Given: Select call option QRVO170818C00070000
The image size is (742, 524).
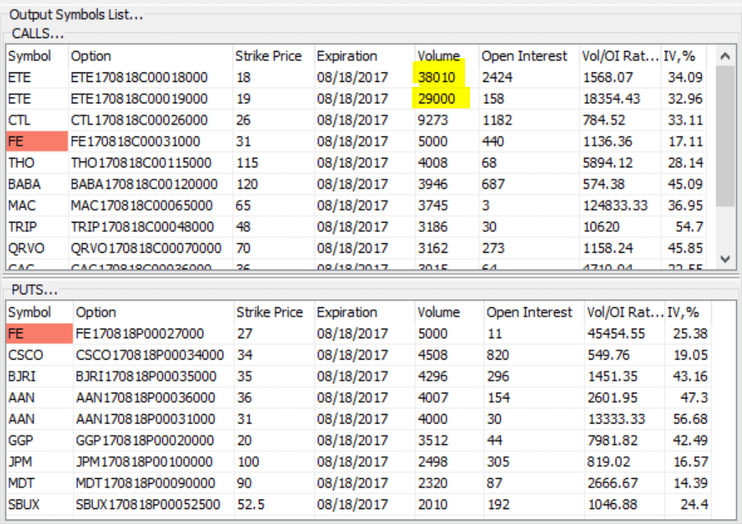Looking at the screenshot, I should (146, 248).
